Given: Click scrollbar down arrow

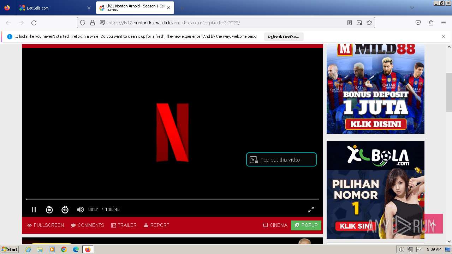Looking at the screenshot, I should [x=449, y=242].
